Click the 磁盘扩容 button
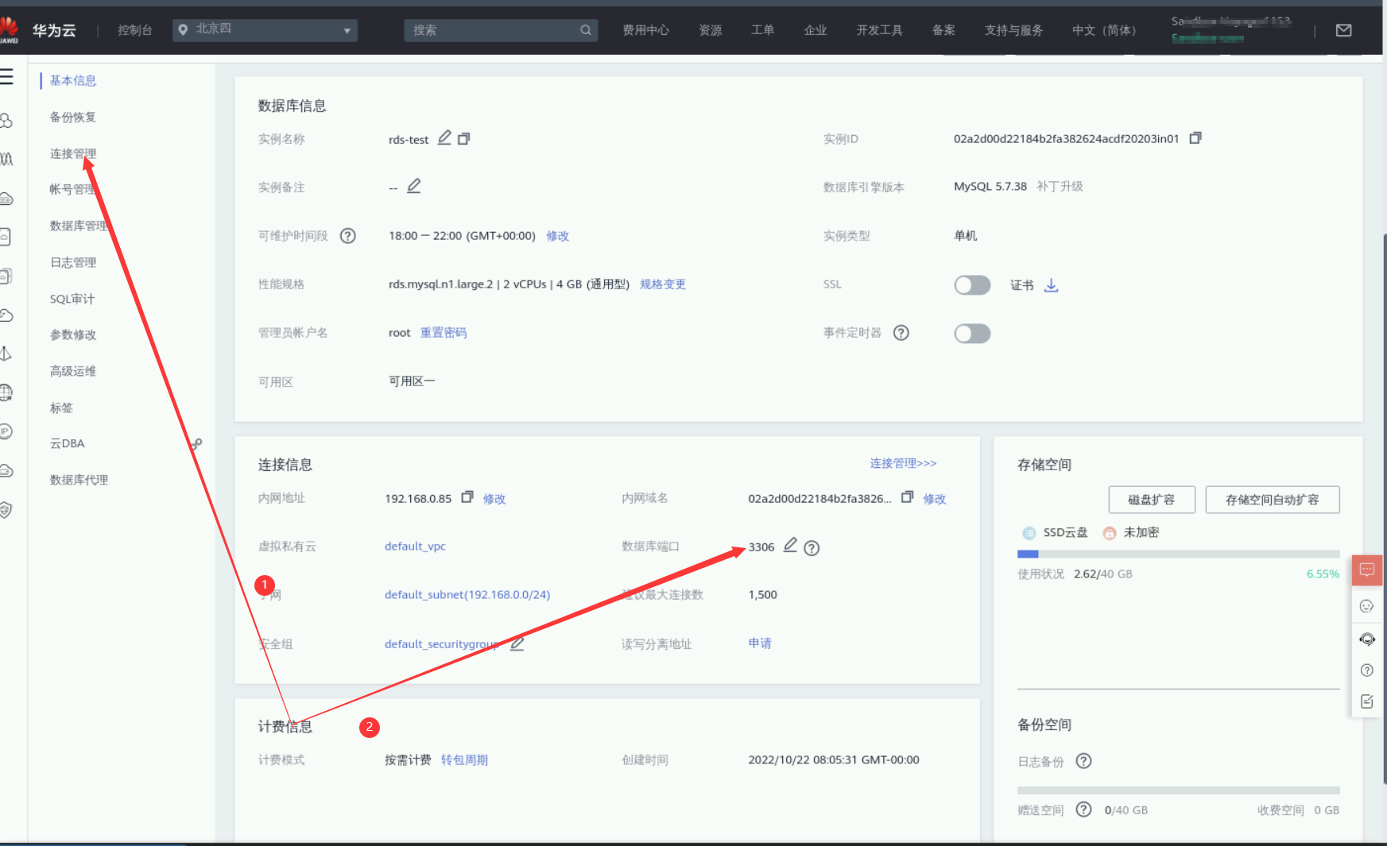Screen dimensions: 1387x846 click(1152, 500)
